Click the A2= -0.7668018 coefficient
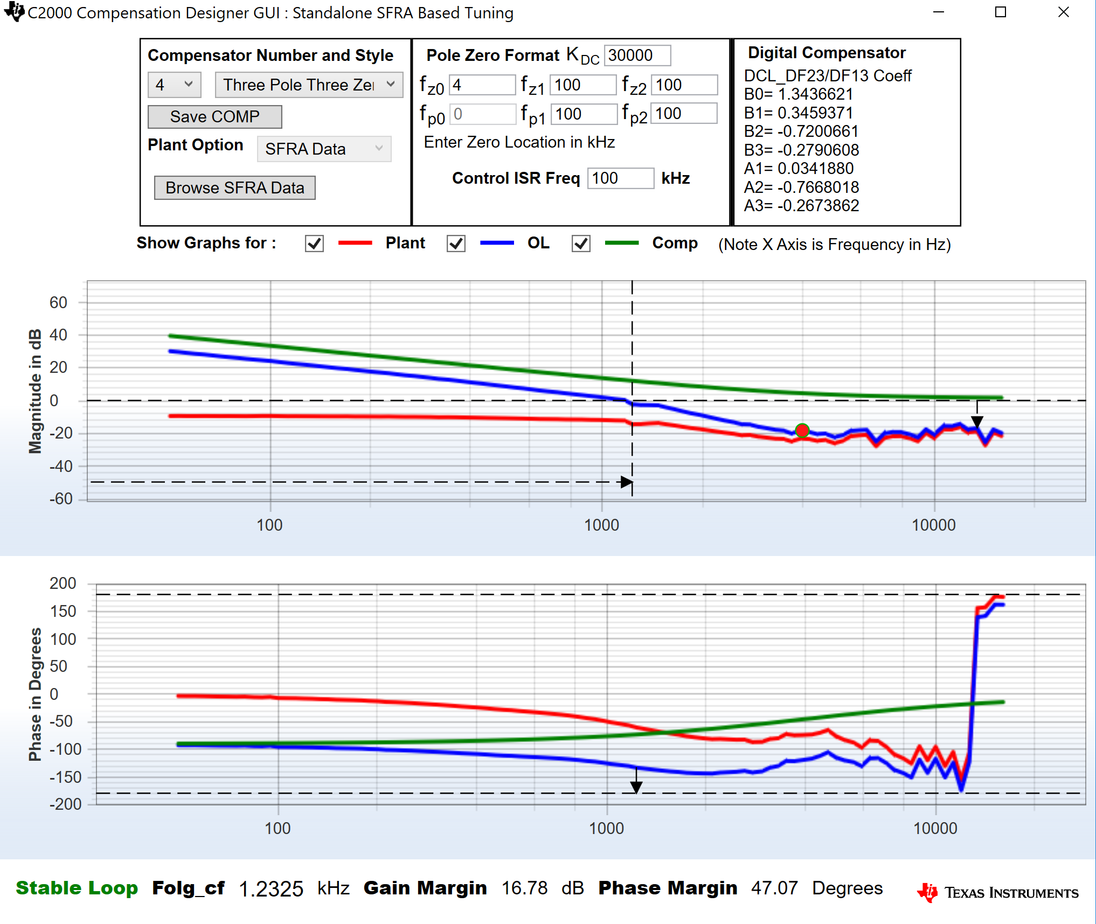The image size is (1096, 924). [x=801, y=187]
